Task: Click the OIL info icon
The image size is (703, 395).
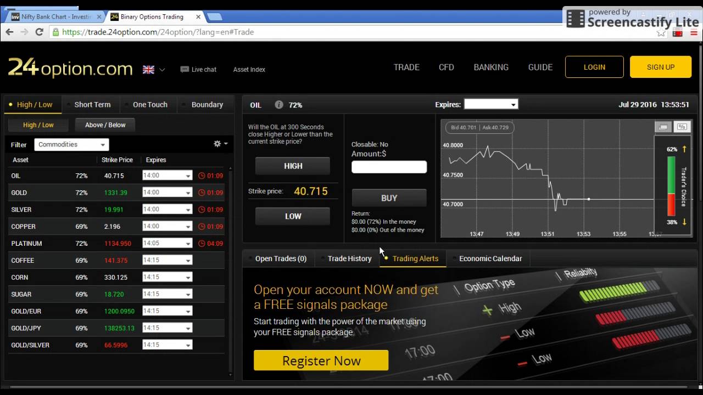Action: click(x=279, y=105)
